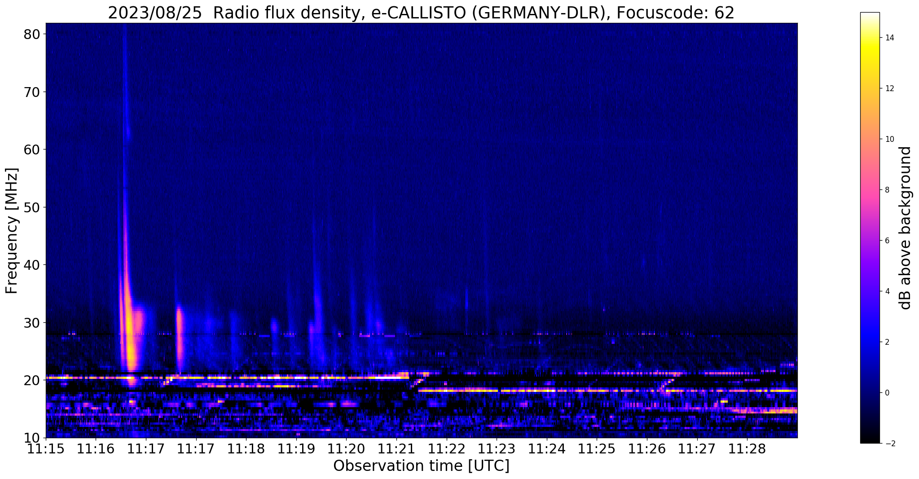Click the colorbar tick label 10
Image resolution: width=919 pixels, height=479 pixels.
889,139
